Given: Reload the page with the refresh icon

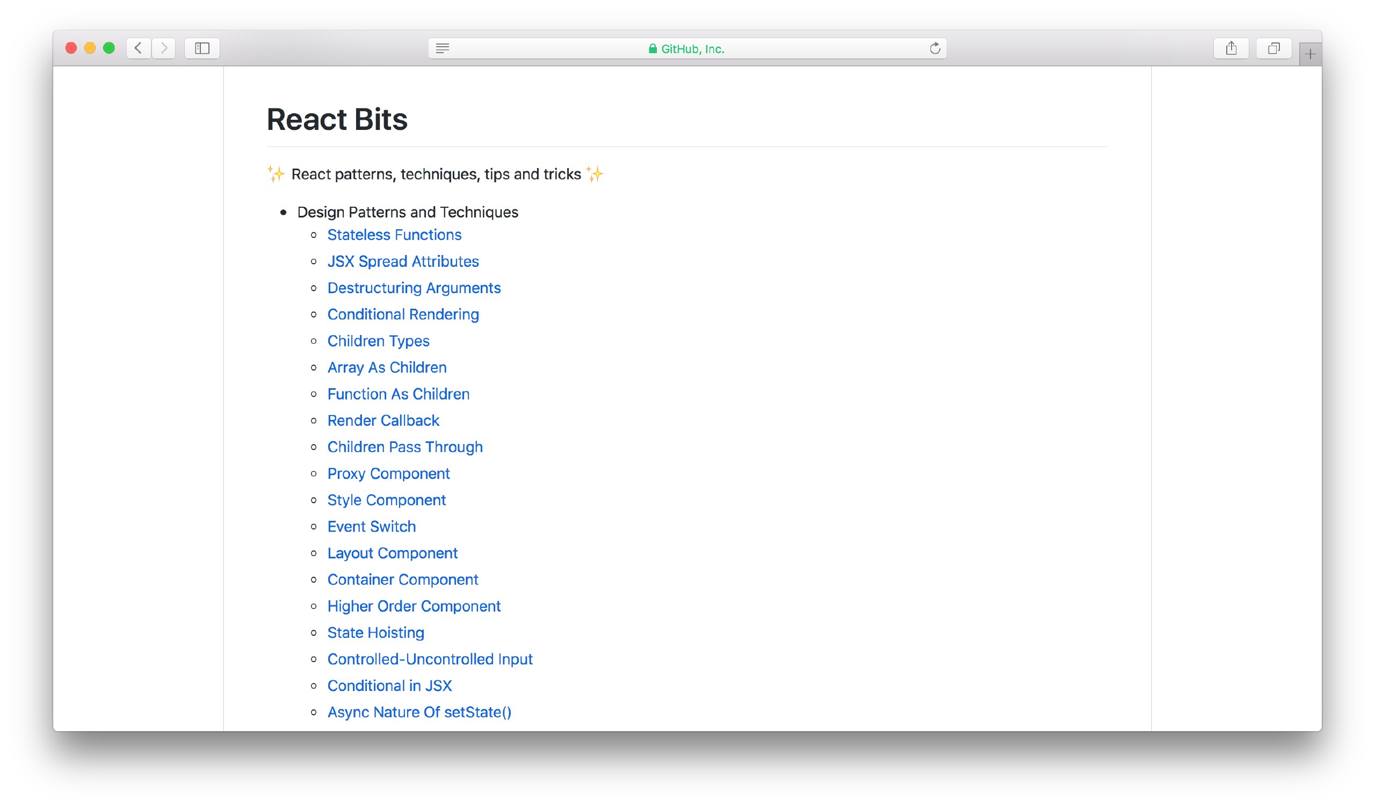Looking at the screenshot, I should pos(935,48).
